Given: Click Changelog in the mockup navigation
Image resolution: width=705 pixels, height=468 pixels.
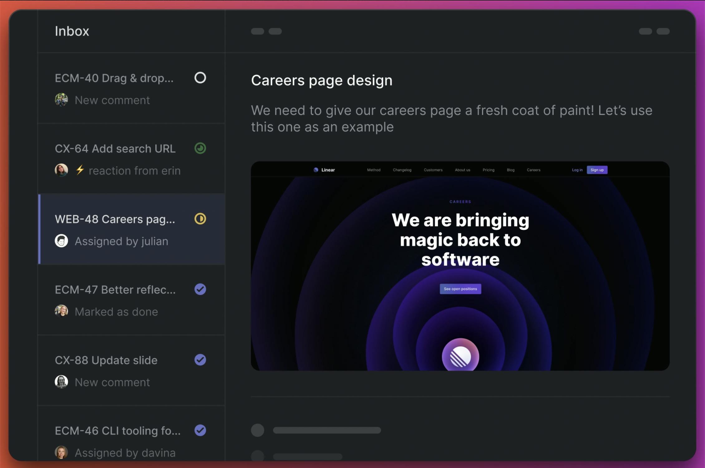Looking at the screenshot, I should coord(402,170).
